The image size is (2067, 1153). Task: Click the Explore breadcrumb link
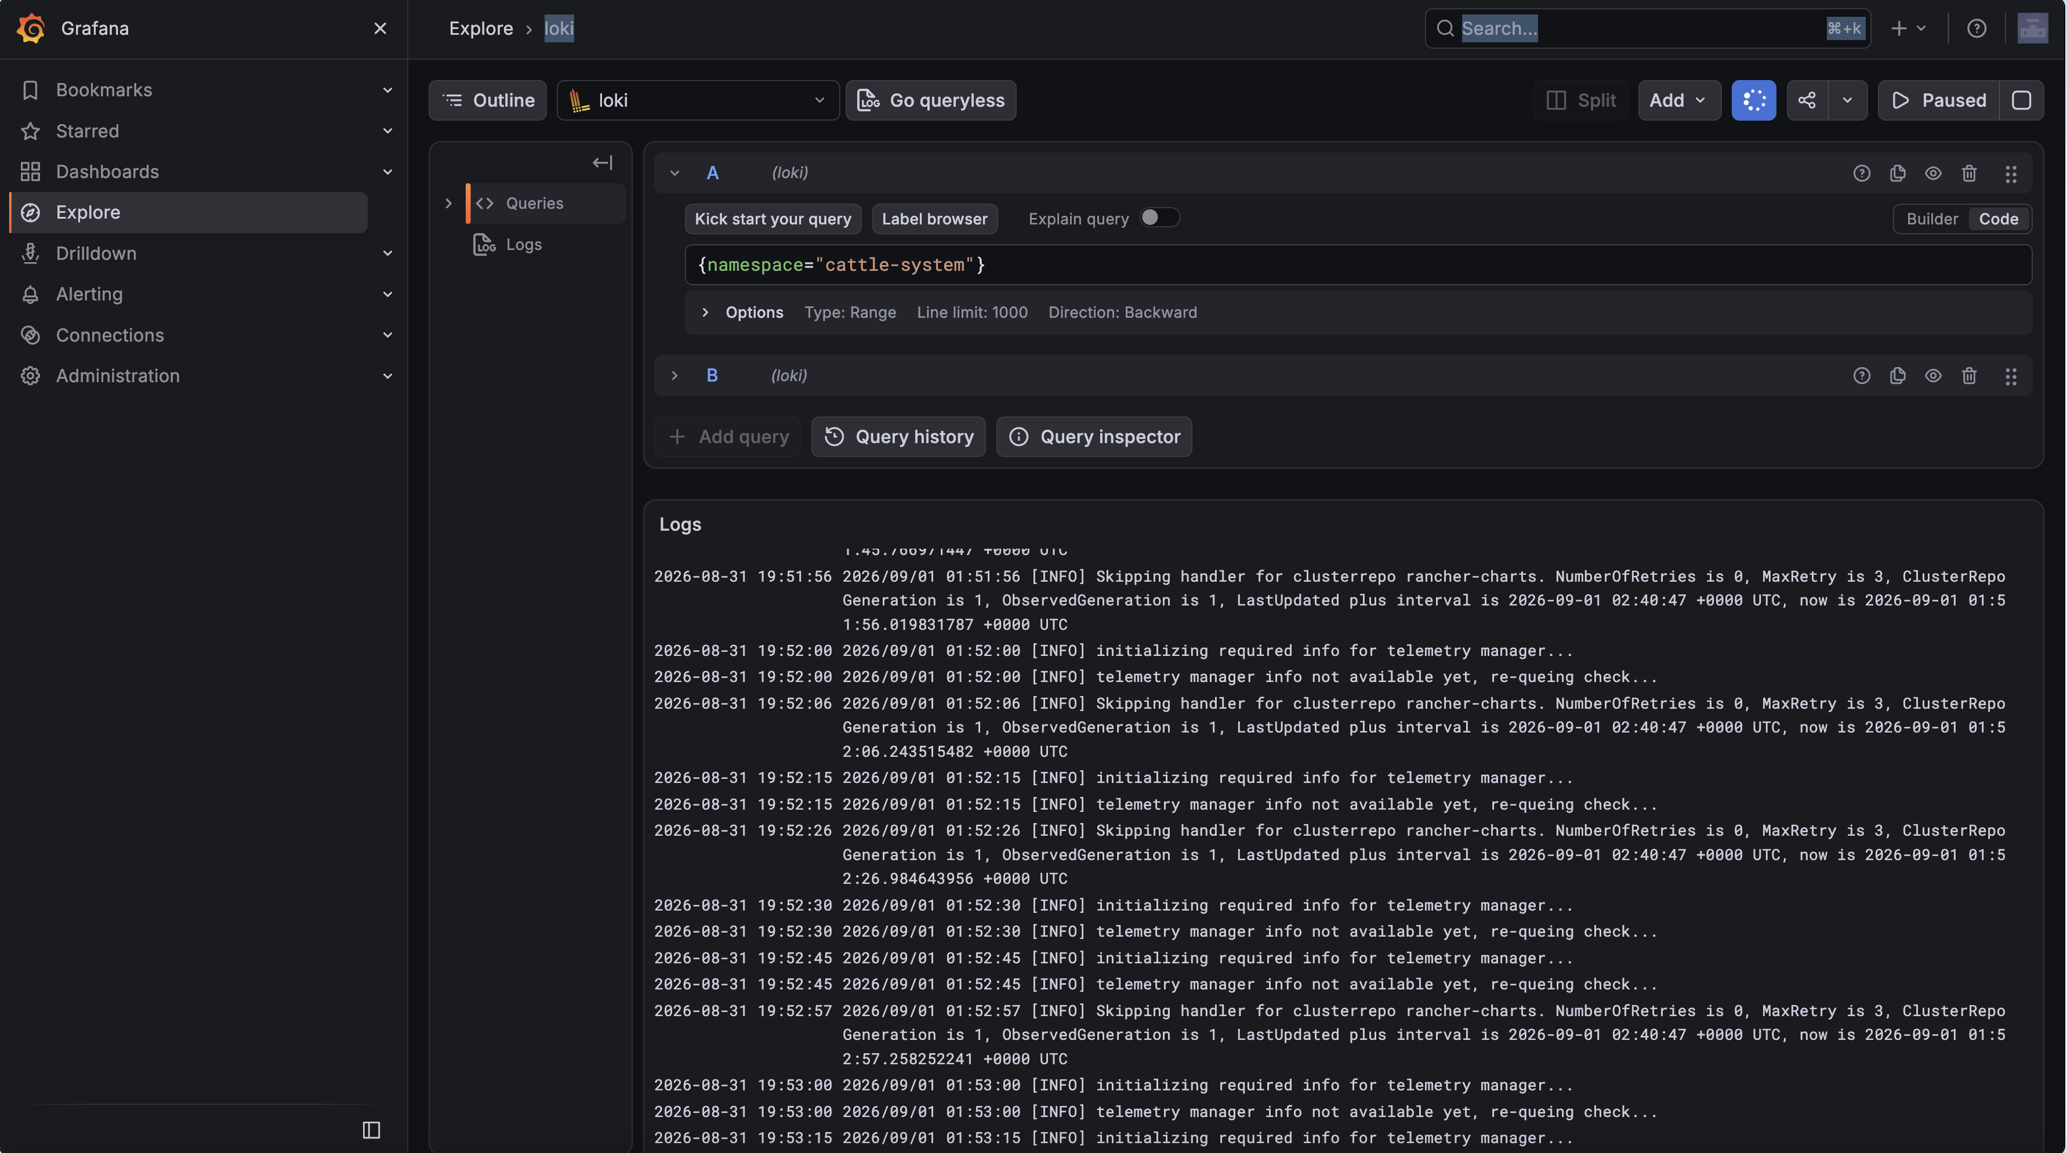[481, 29]
